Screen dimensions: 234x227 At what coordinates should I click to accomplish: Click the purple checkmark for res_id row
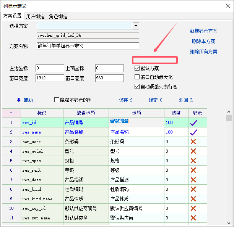pyautogui.click(x=193, y=122)
